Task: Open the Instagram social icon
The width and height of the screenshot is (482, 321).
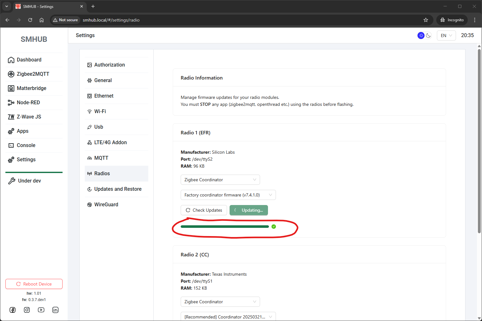Action: (x=27, y=310)
